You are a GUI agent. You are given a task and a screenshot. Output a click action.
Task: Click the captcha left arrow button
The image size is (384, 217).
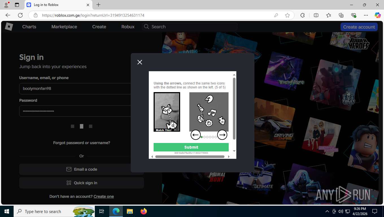(196, 135)
